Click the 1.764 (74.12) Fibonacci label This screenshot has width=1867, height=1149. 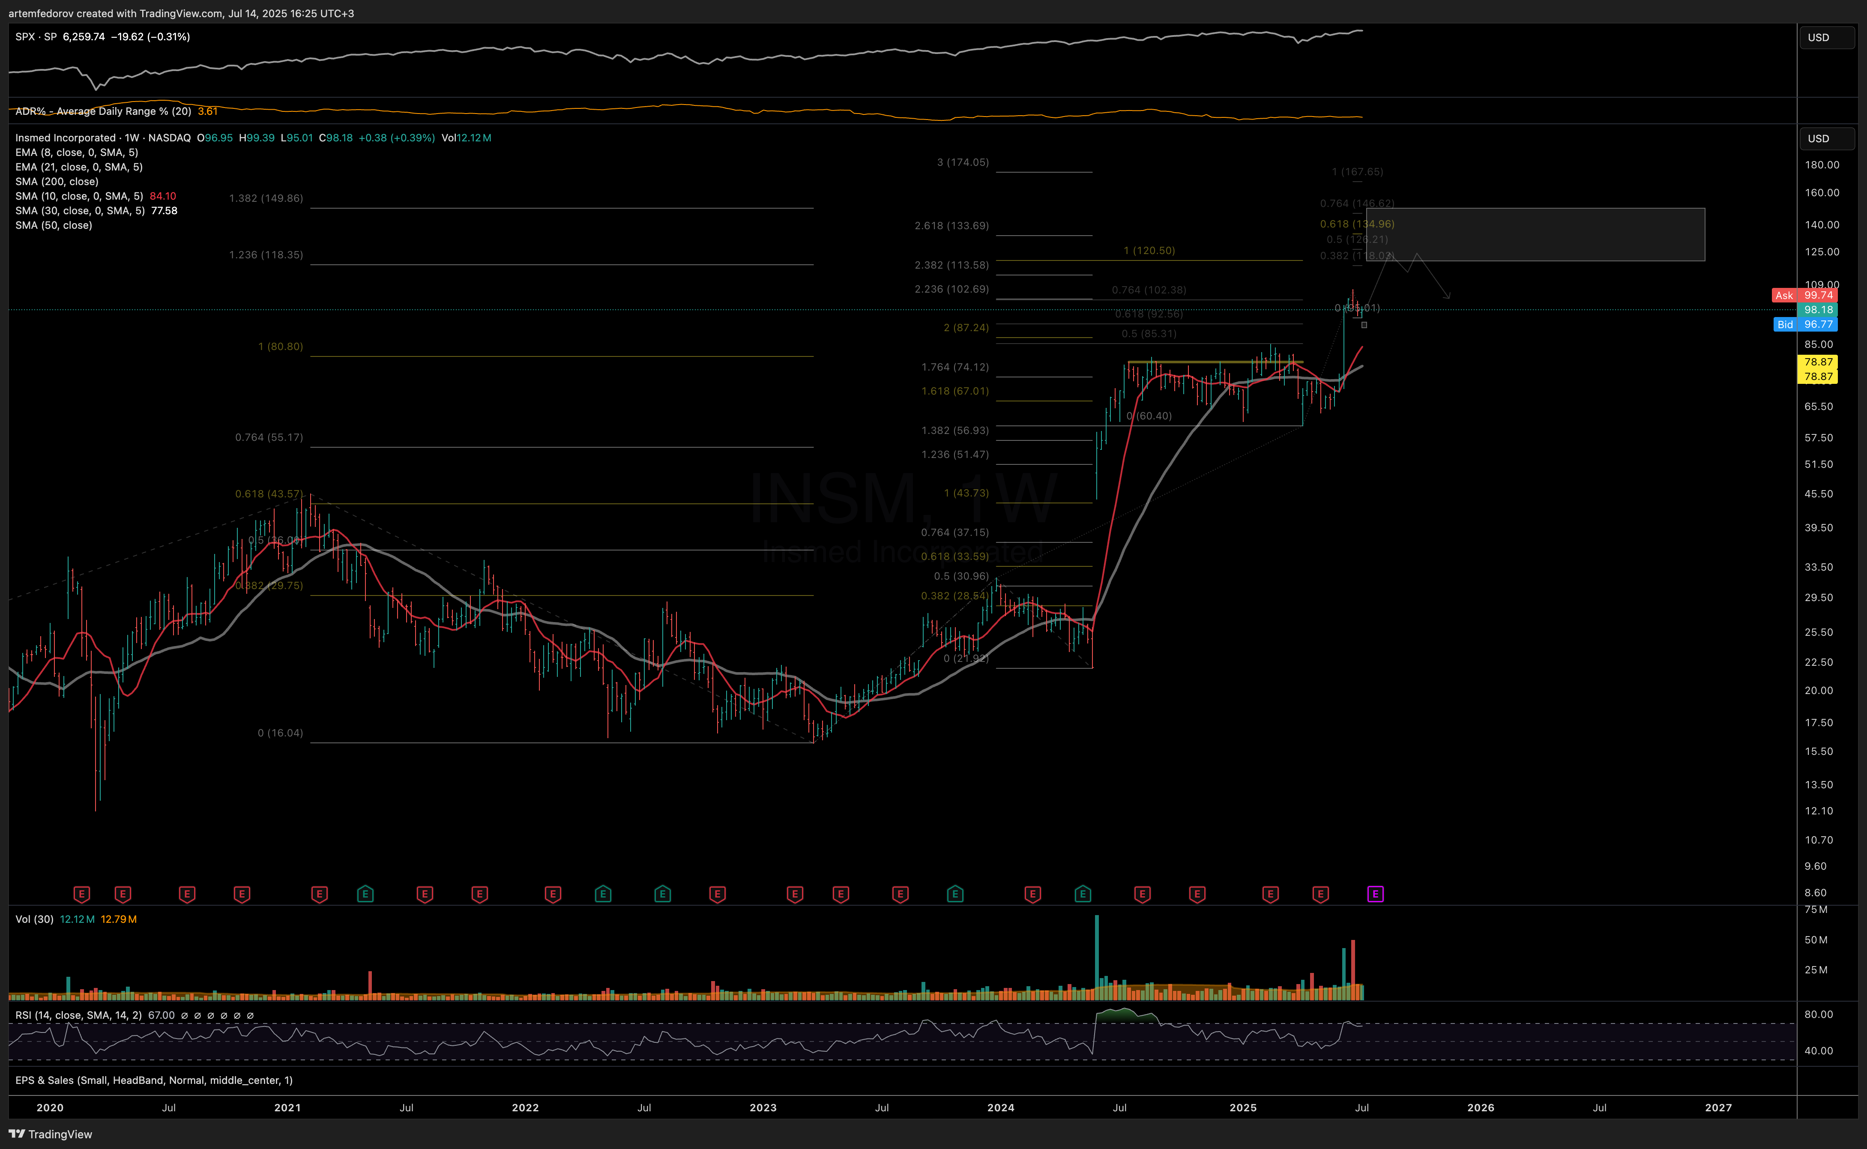coord(955,367)
